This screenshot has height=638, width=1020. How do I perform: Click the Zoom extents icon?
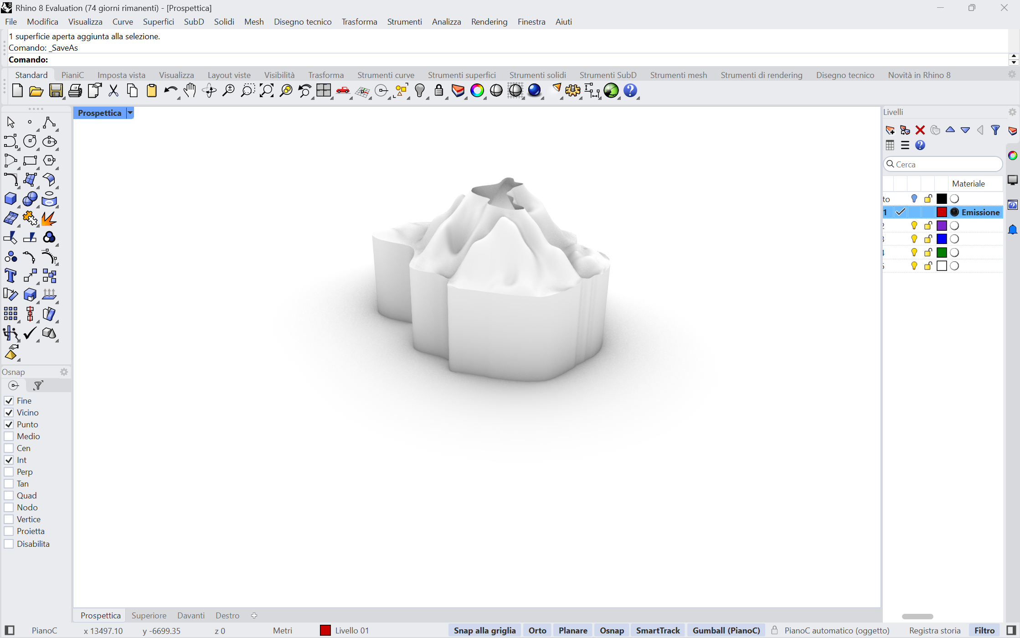pos(267,91)
